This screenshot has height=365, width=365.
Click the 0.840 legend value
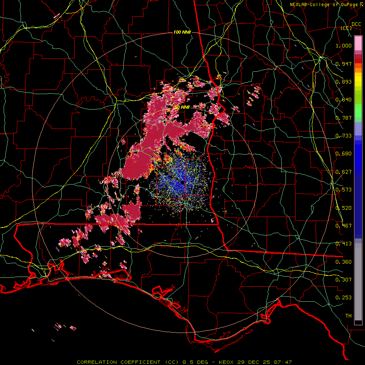[x=344, y=100]
